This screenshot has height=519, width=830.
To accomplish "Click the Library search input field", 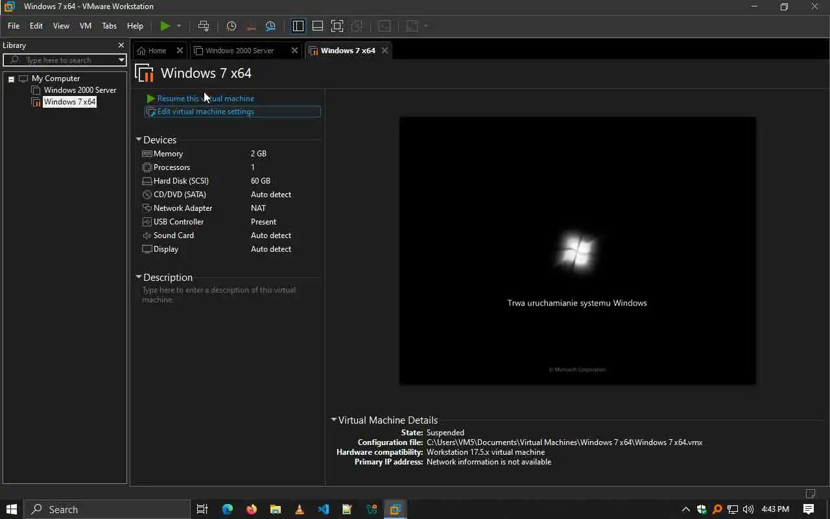I will click(65, 60).
